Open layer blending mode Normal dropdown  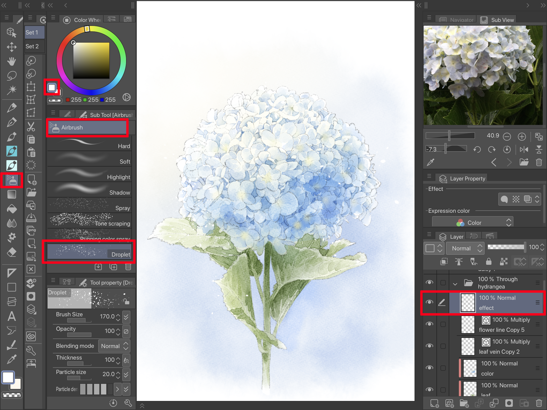[465, 248]
